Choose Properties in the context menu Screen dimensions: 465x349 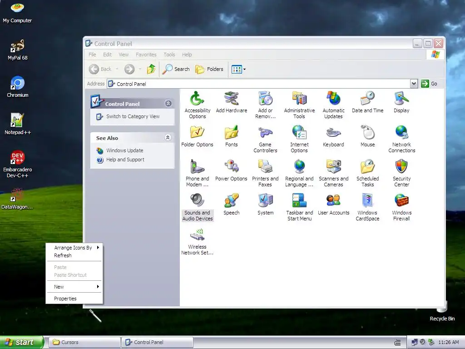[74, 299]
